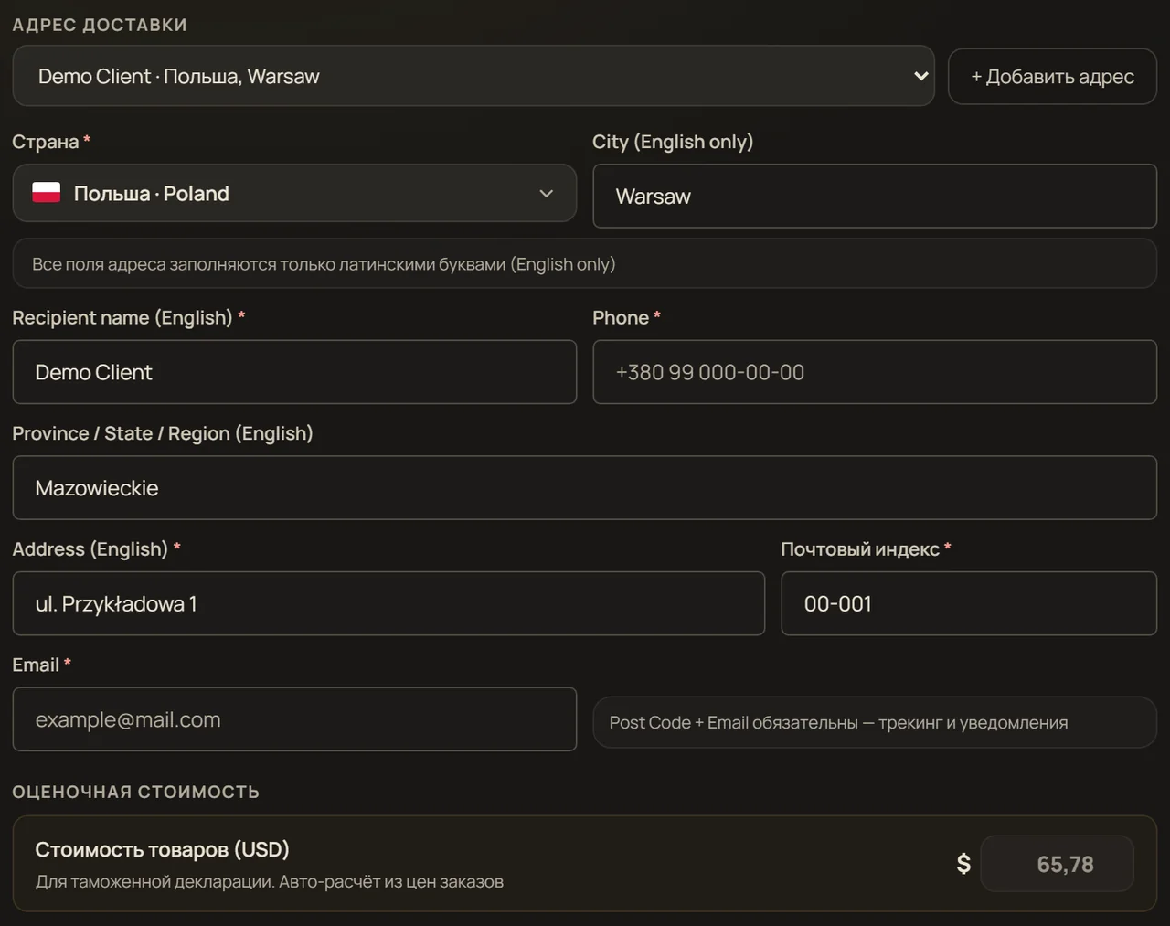Click the chevron in the country selector

tap(547, 194)
